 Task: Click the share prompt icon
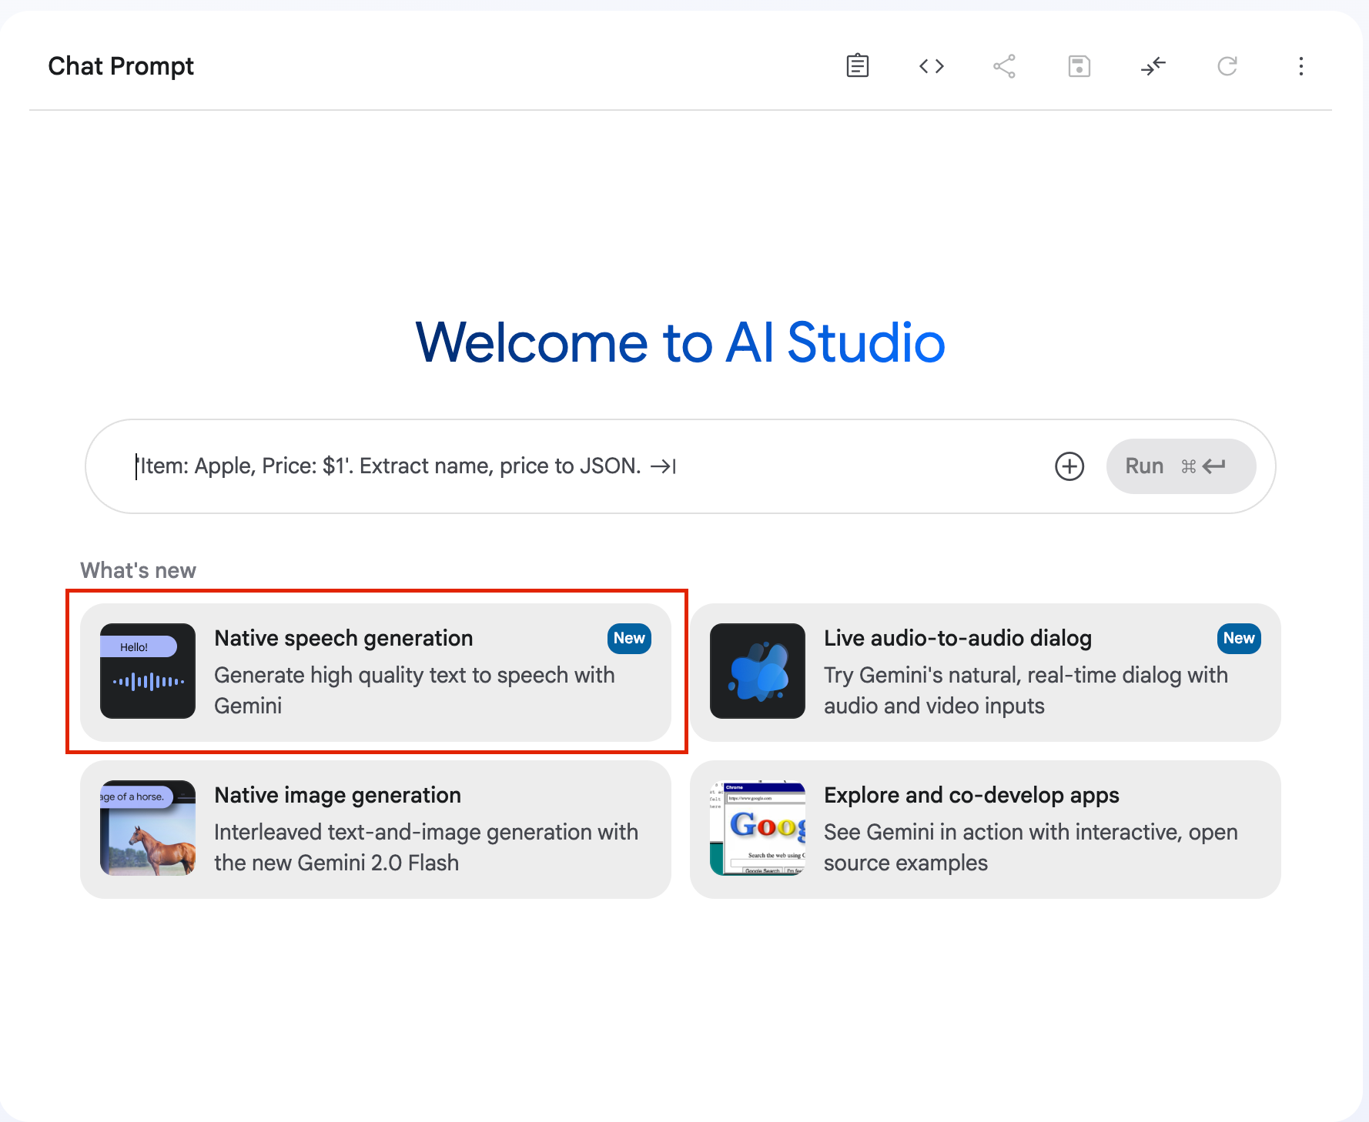click(x=1004, y=66)
